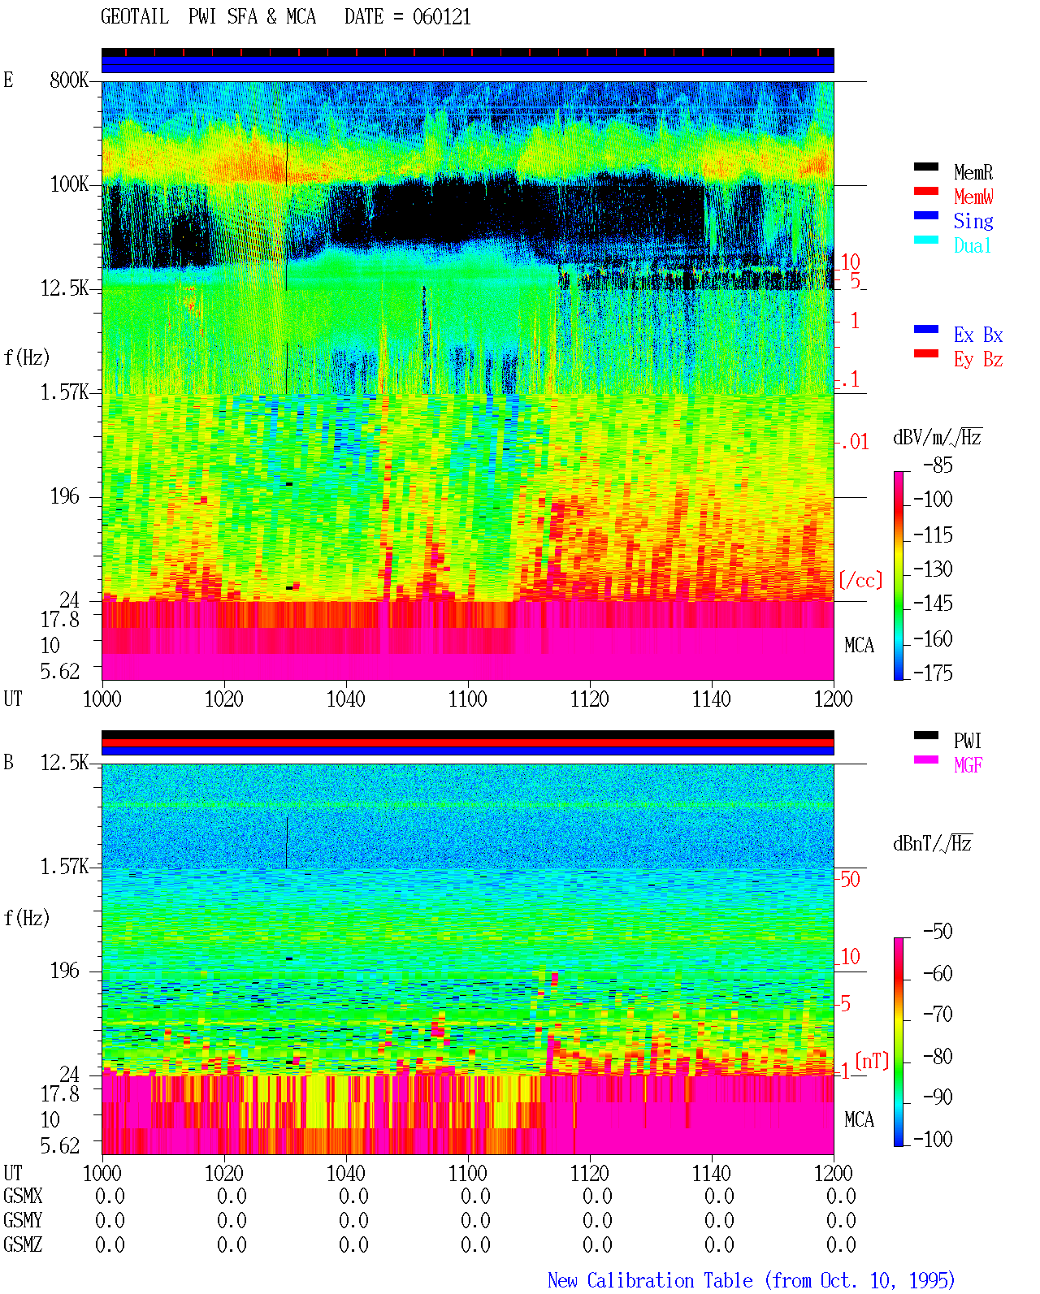Viewport: 1040px width, 1294px height.
Task: Click the 'GEOTAIL PWI SFA & MCA' title
Action: pos(208,17)
